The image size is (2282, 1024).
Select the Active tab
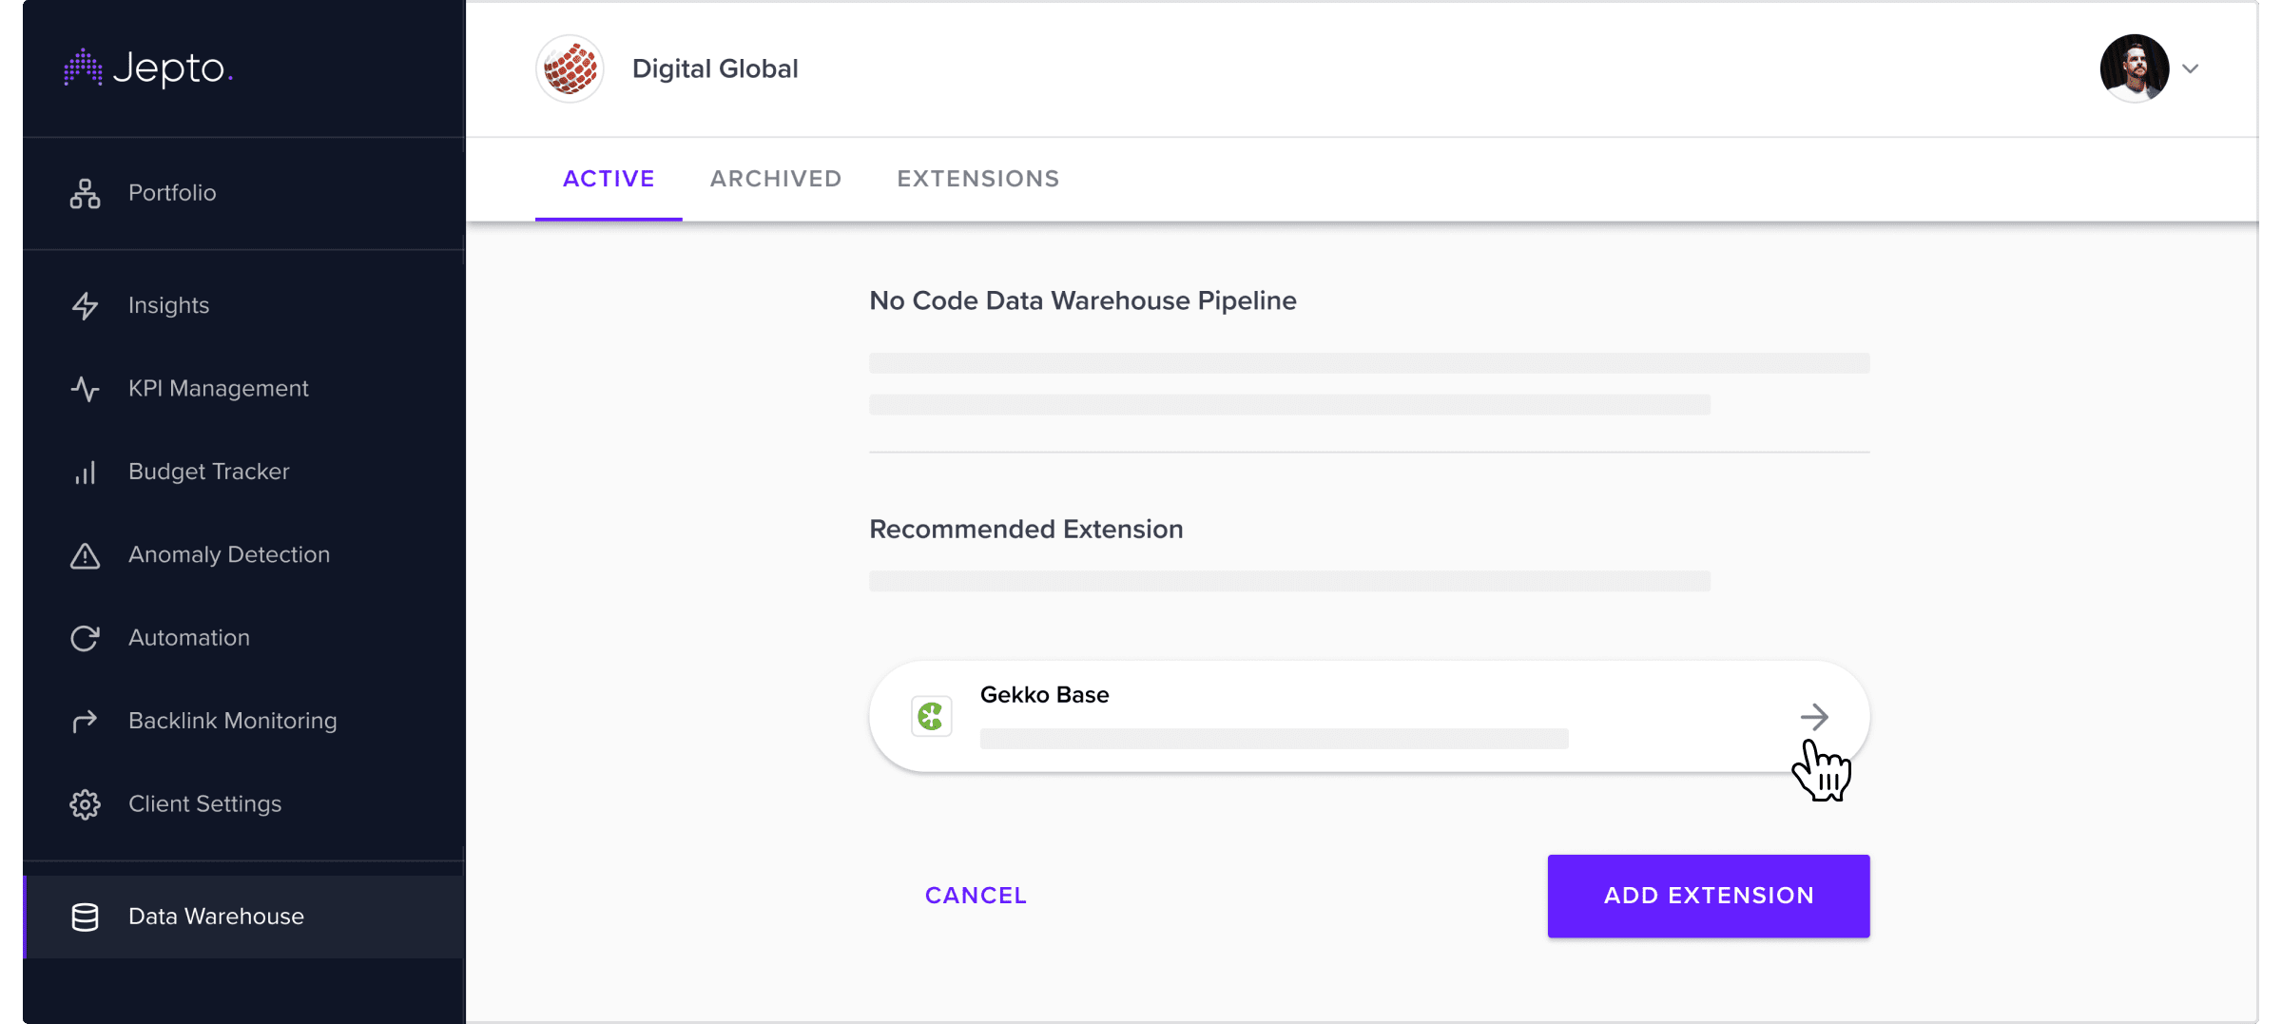tap(609, 179)
